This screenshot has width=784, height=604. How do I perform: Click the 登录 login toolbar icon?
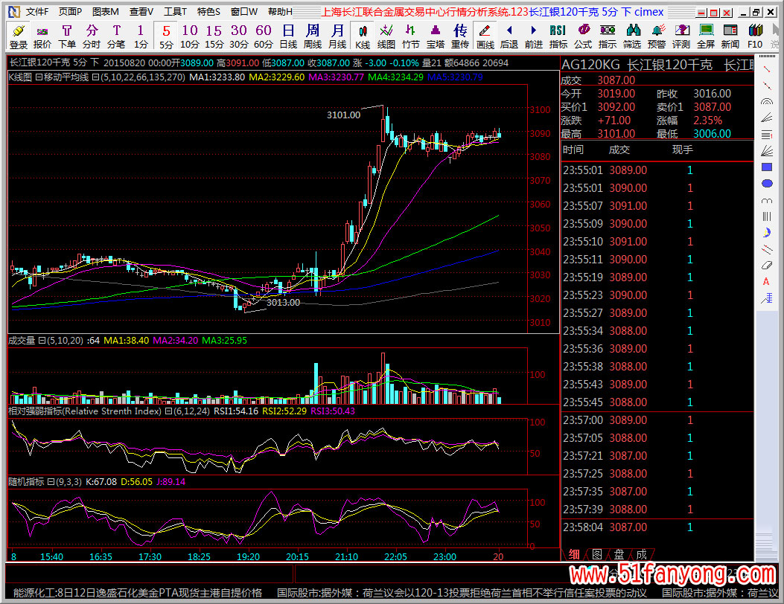click(19, 36)
